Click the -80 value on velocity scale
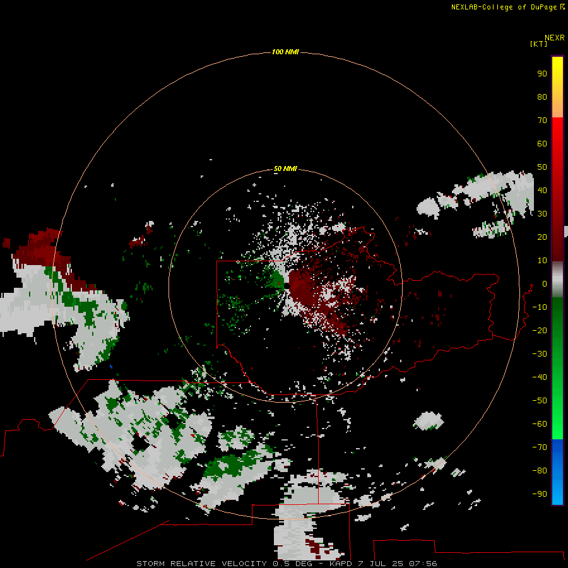The height and width of the screenshot is (568, 568). pos(540,471)
